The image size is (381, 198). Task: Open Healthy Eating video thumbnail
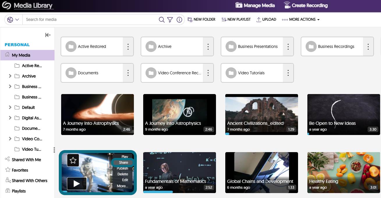(x=344, y=172)
